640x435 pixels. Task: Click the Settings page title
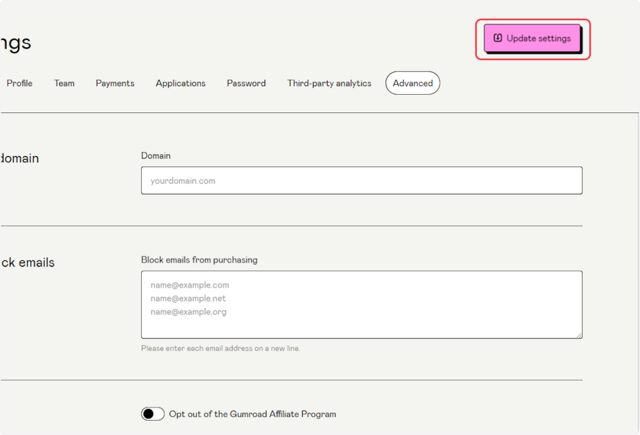click(x=16, y=42)
